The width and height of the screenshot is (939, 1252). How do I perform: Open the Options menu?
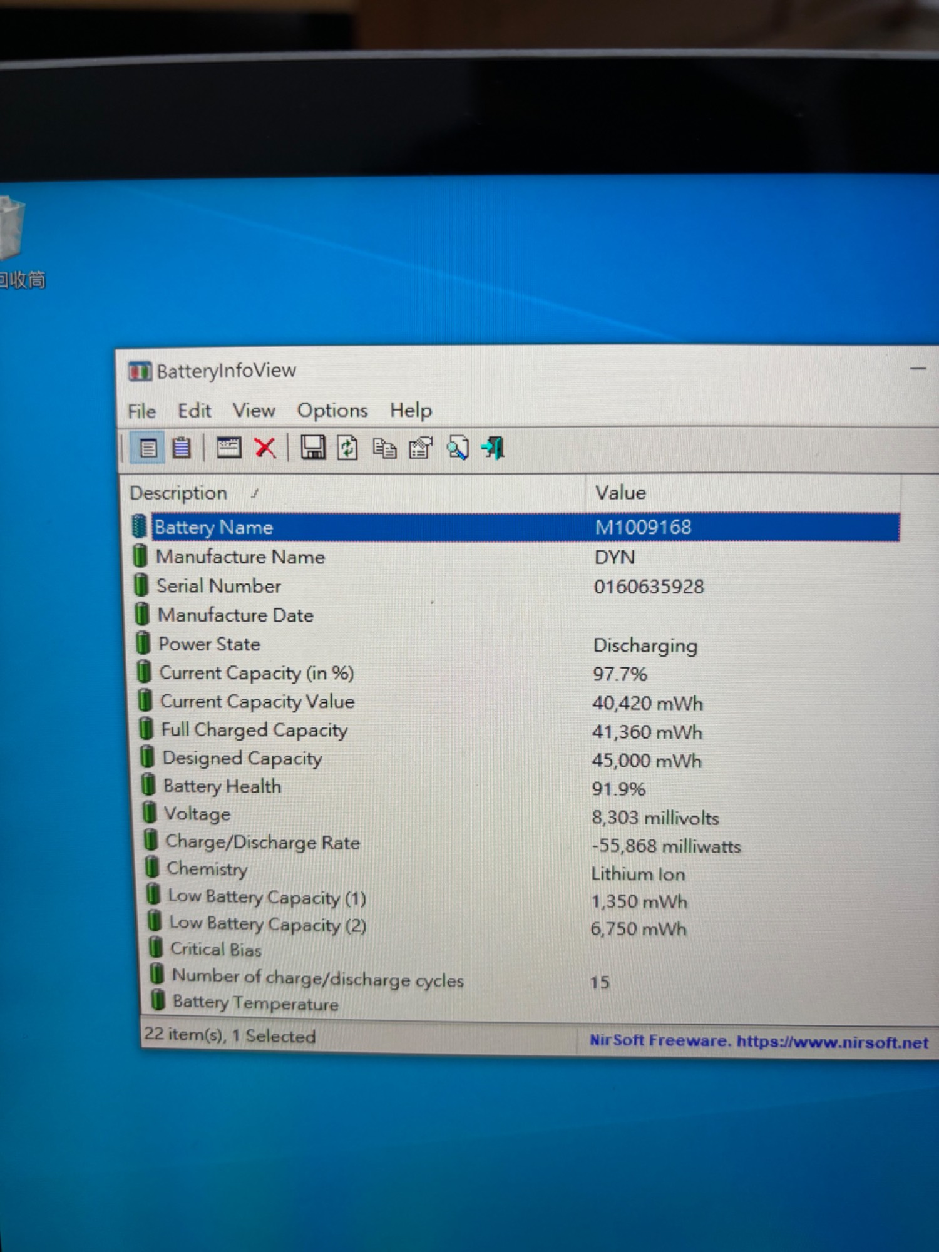pos(332,410)
